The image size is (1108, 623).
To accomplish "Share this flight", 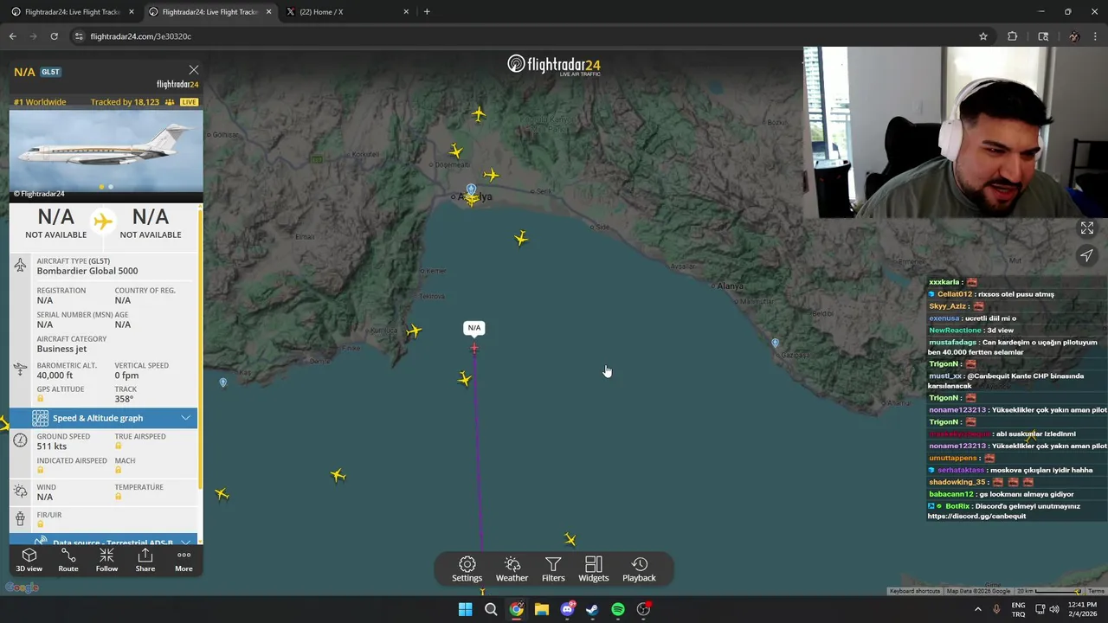I will click(x=145, y=560).
